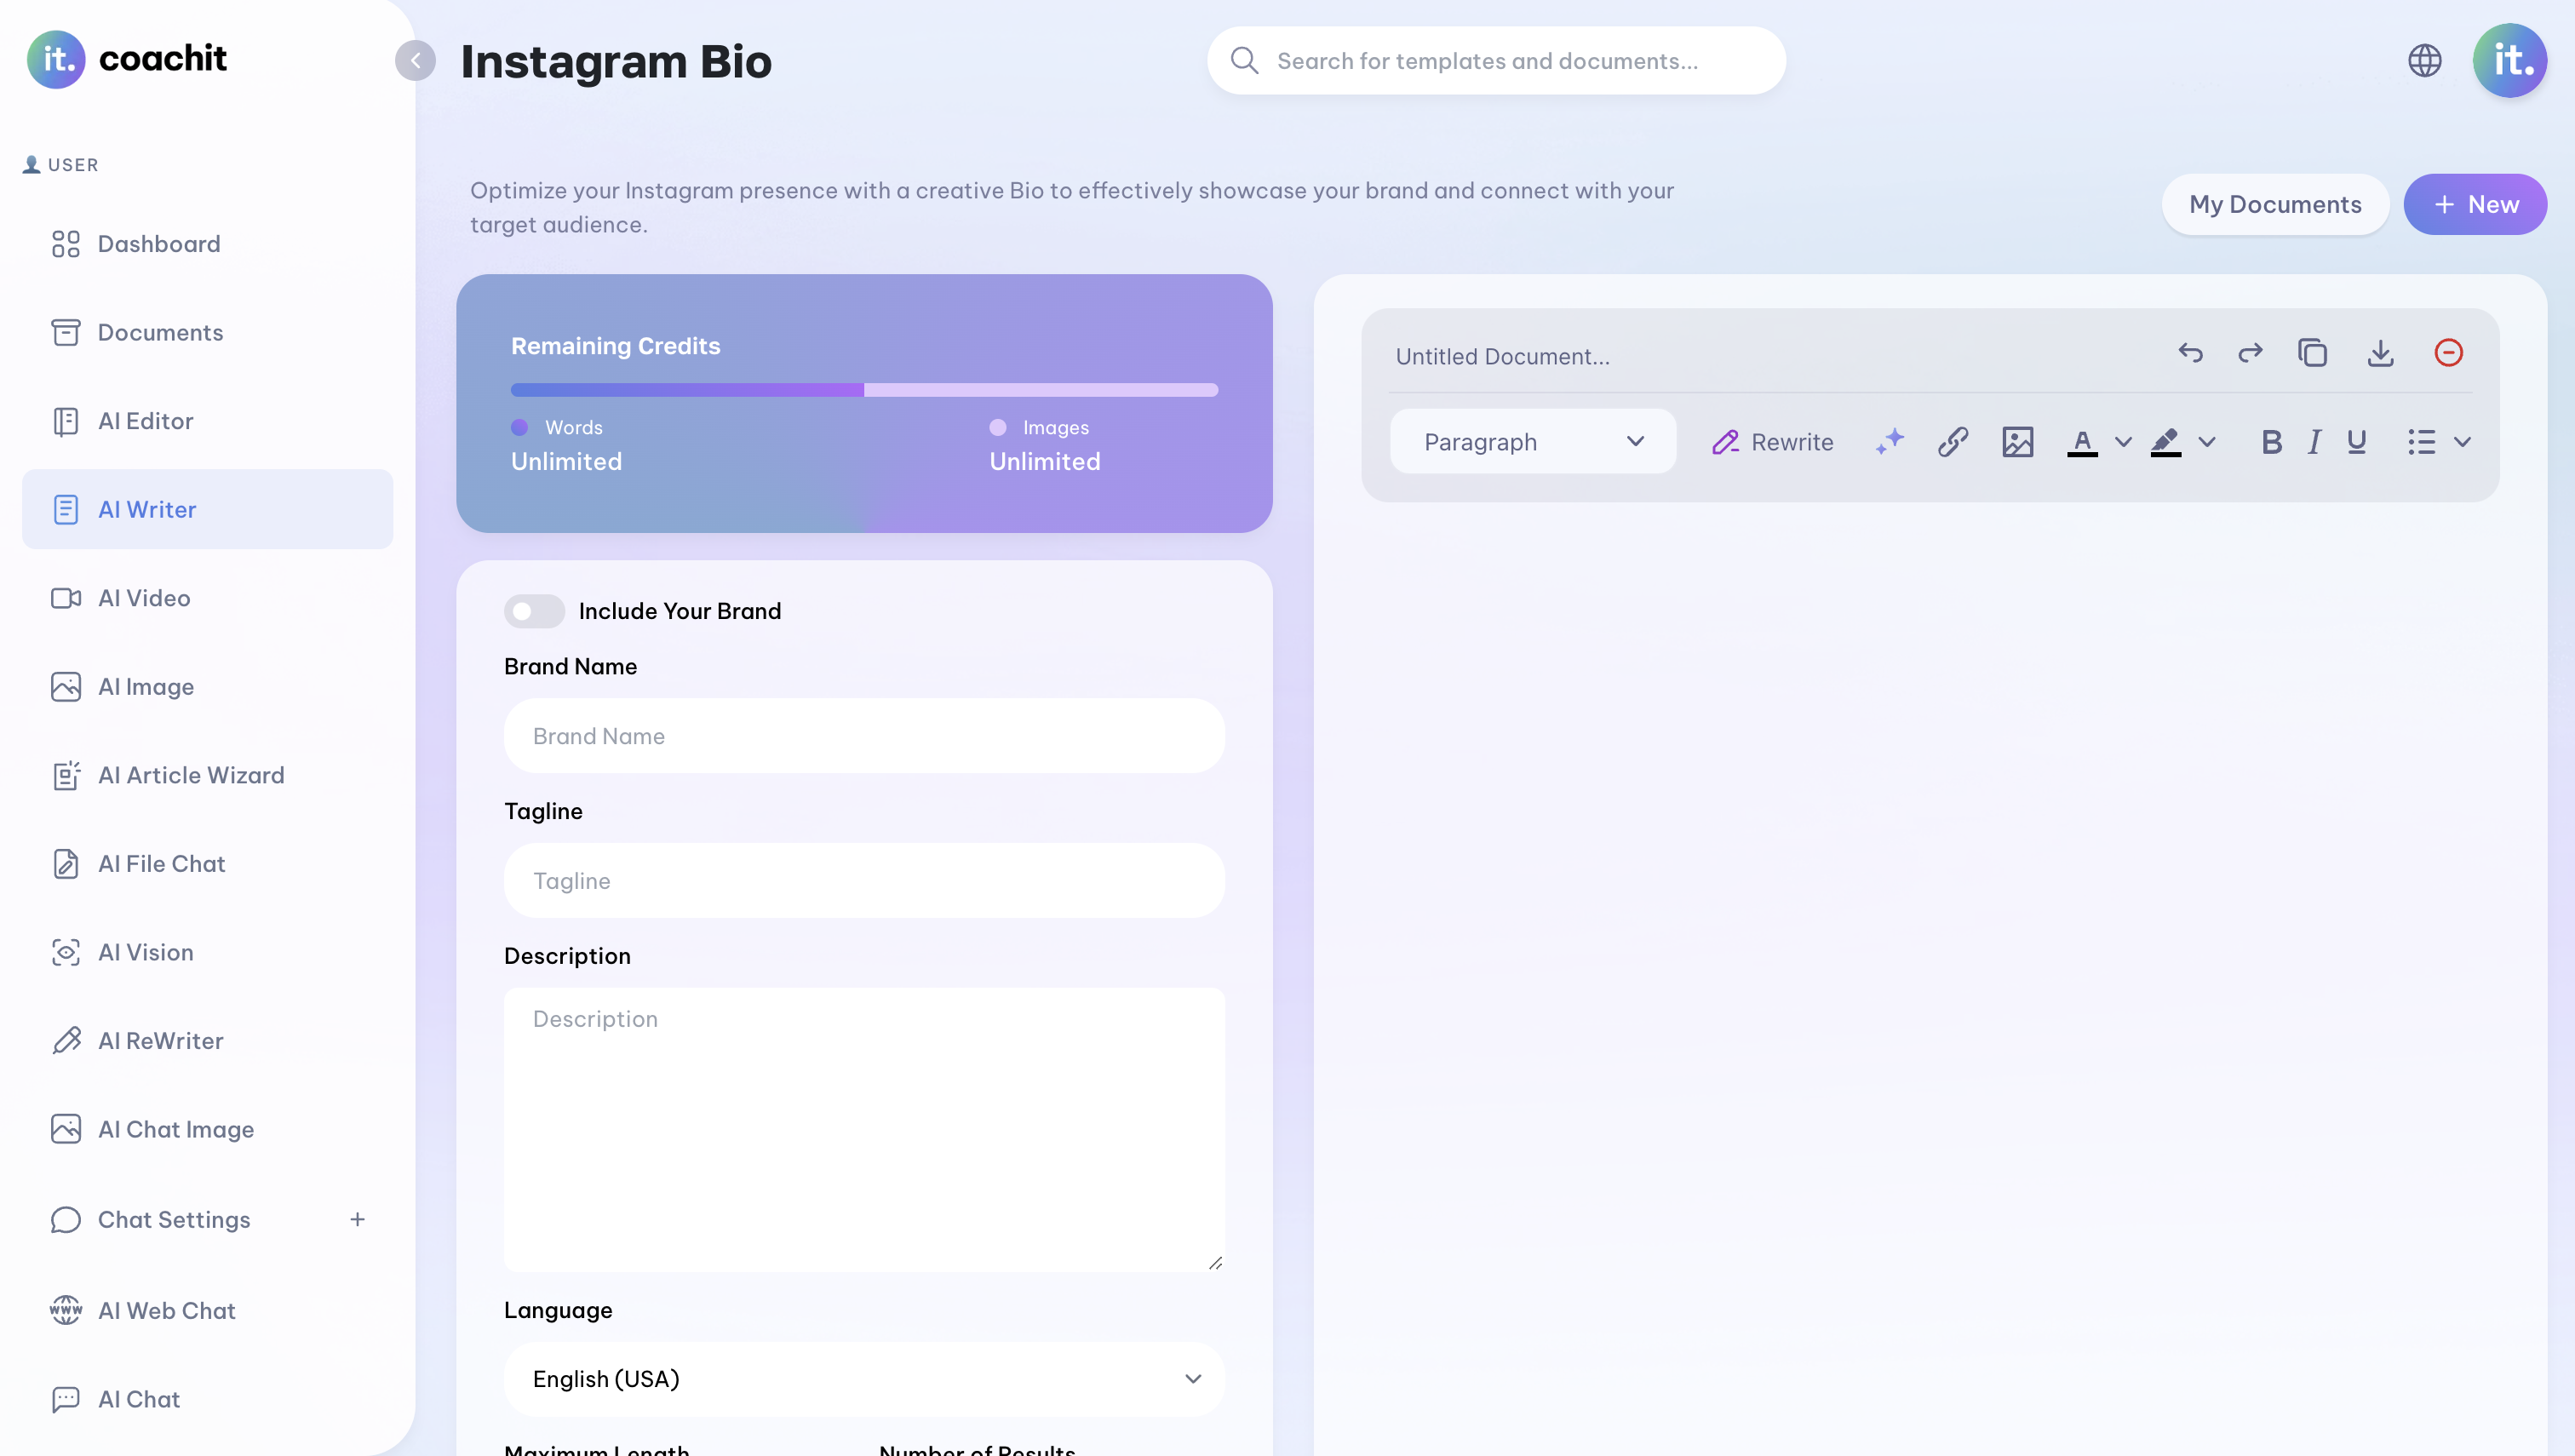Toggle bold formatting

click(2271, 442)
